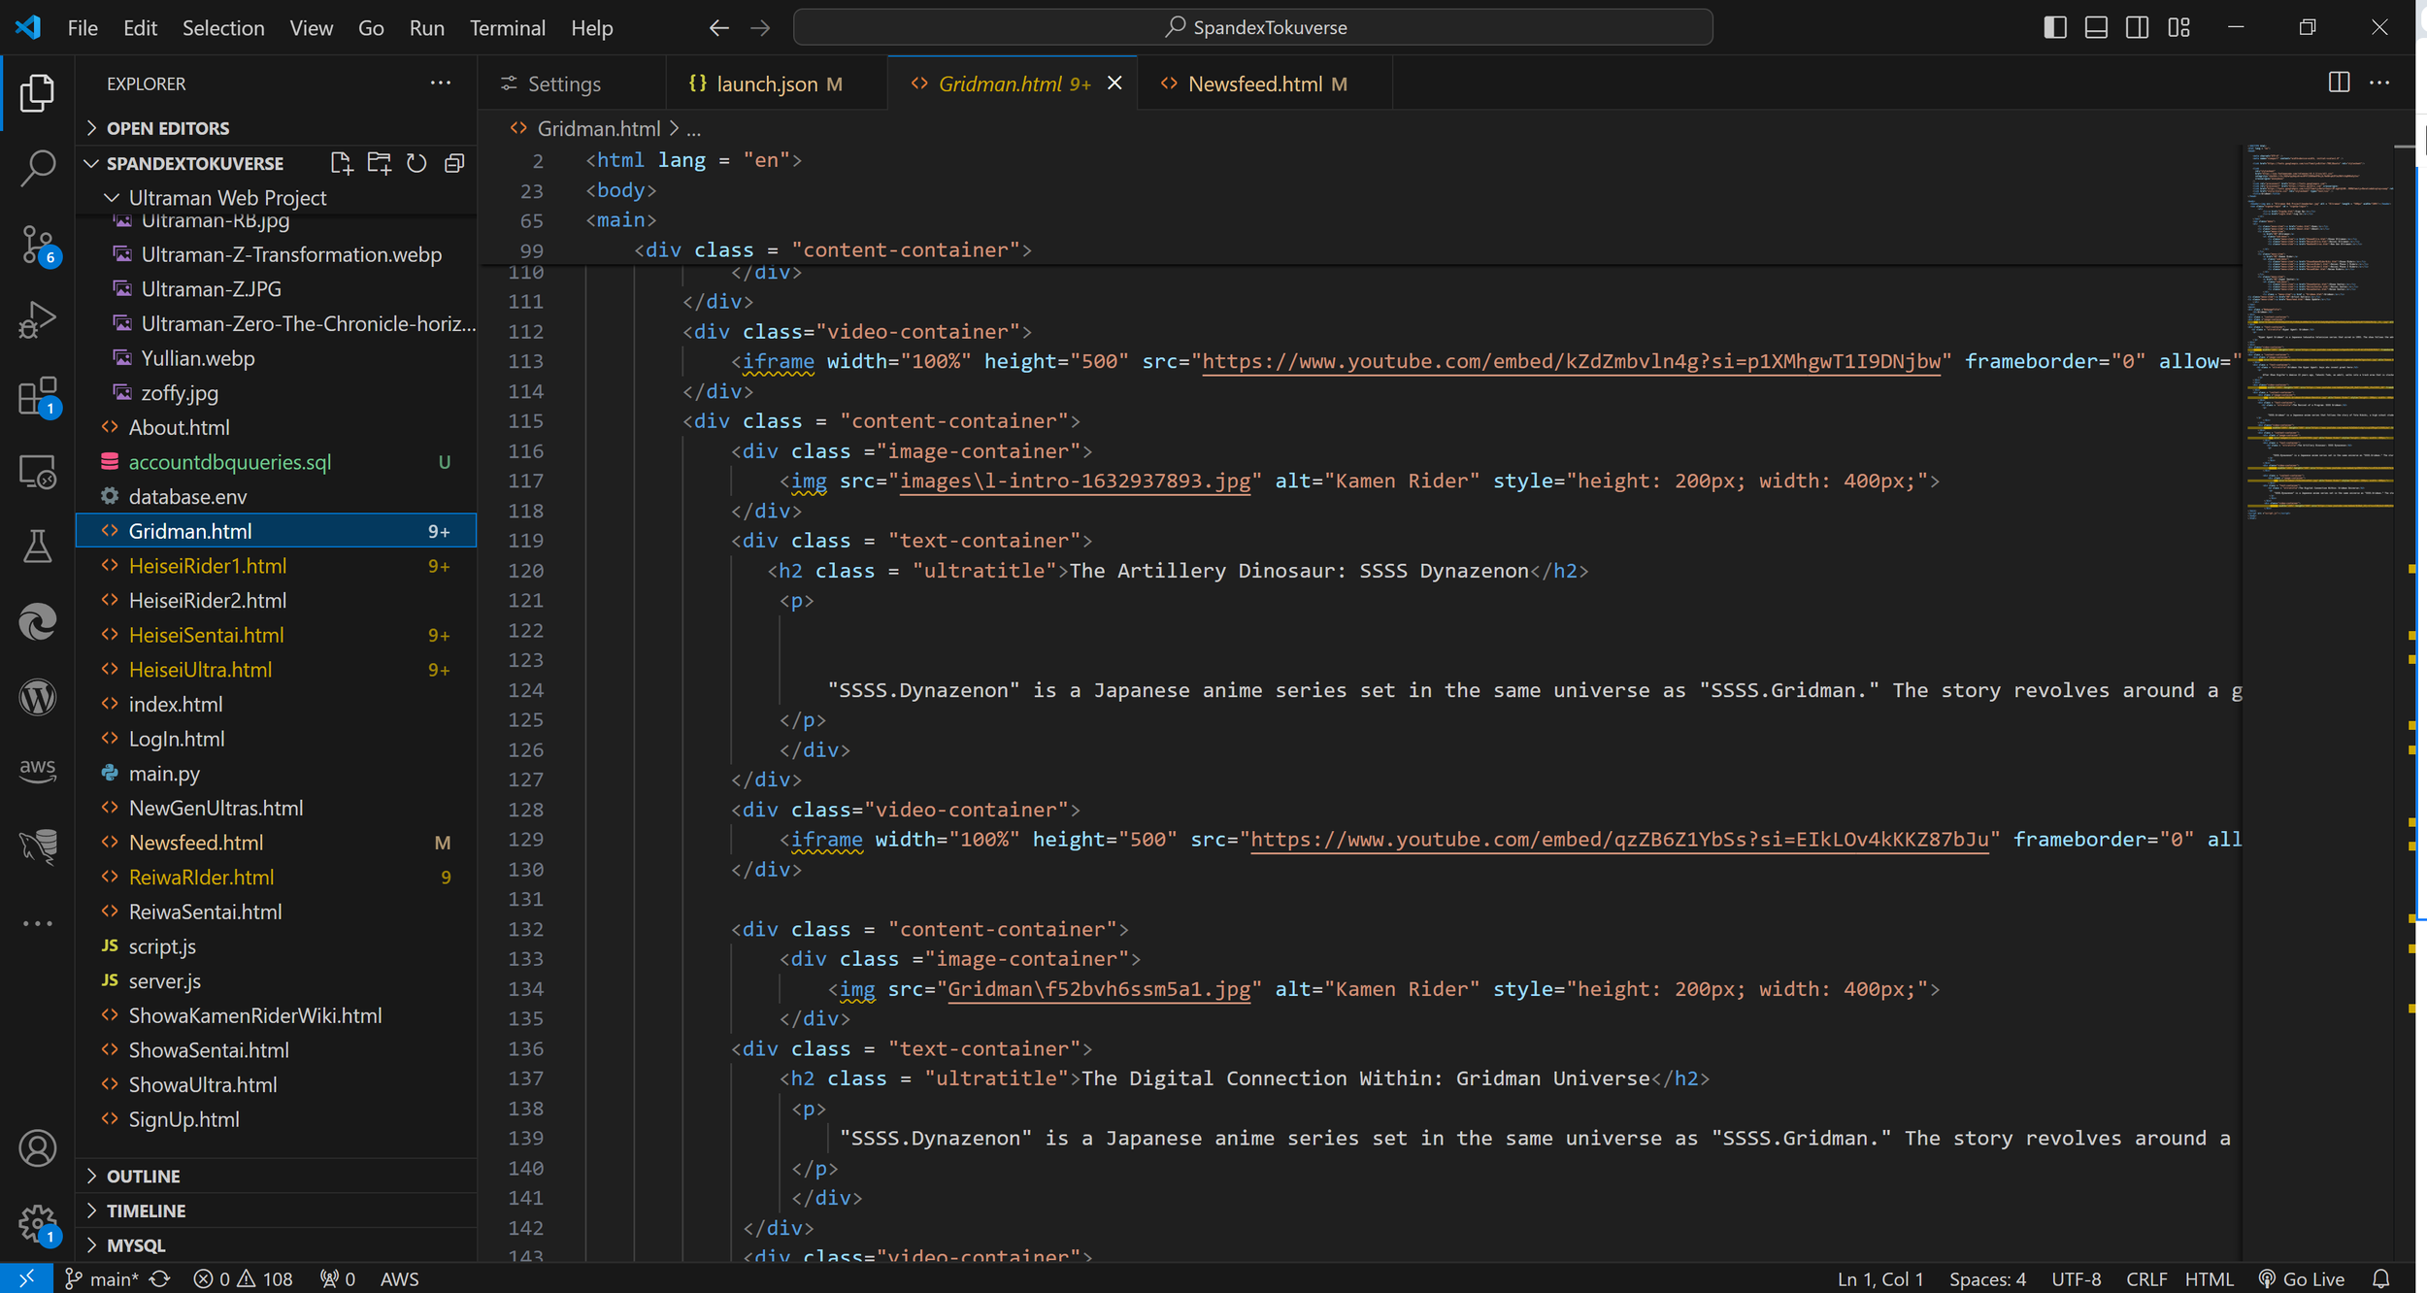
Task: Open the Explorer view in activity bar
Action: [x=37, y=93]
